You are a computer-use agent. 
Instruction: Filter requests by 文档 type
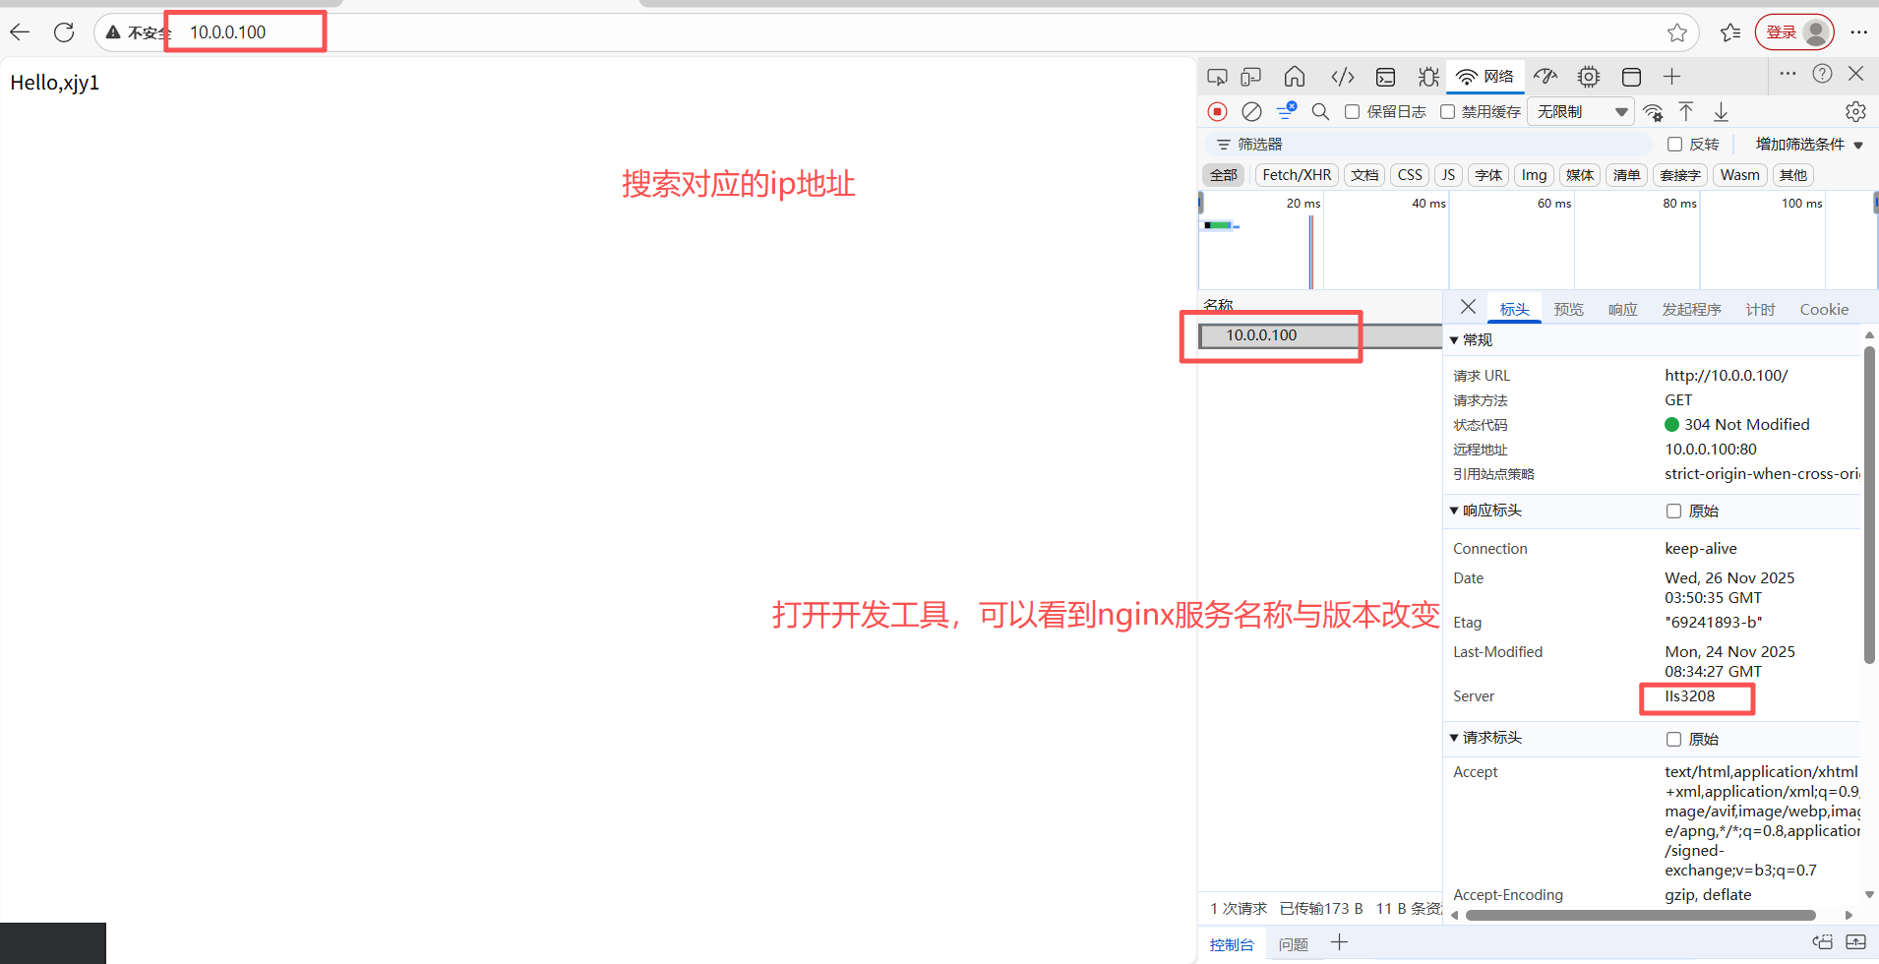[x=1364, y=175]
